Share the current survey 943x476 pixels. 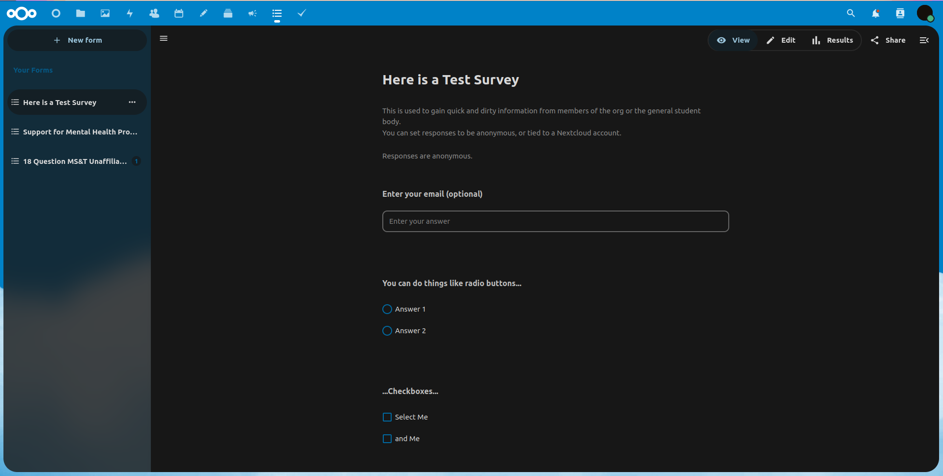coord(887,40)
